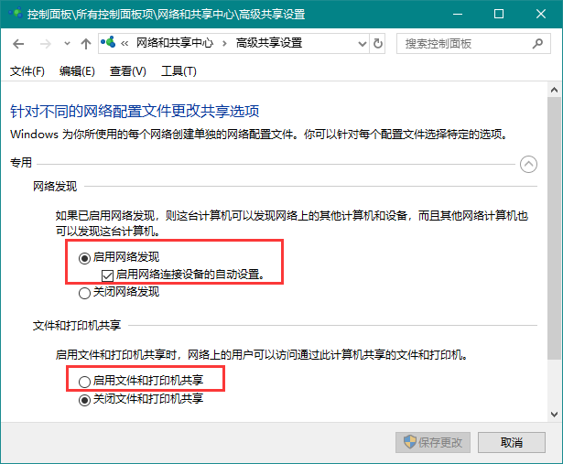Open address bar history dropdown
Viewport: 563px width, 464px height.
tap(363, 44)
